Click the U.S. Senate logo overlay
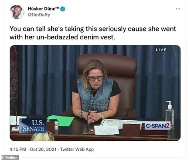 [x=33, y=126]
